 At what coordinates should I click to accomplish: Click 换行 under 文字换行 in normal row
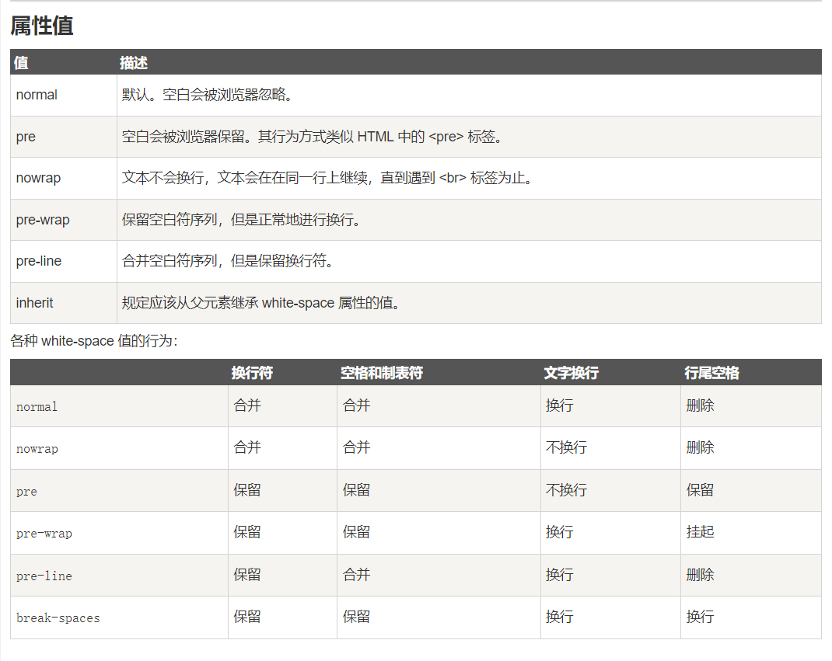click(x=560, y=406)
